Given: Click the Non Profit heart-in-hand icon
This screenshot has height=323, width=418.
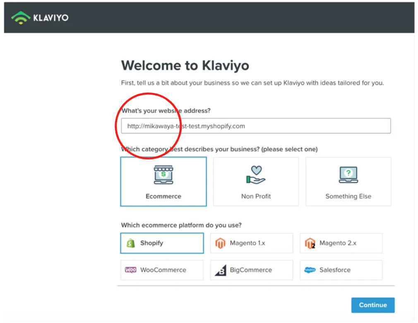Looking at the screenshot, I should pyautogui.click(x=256, y=175).
